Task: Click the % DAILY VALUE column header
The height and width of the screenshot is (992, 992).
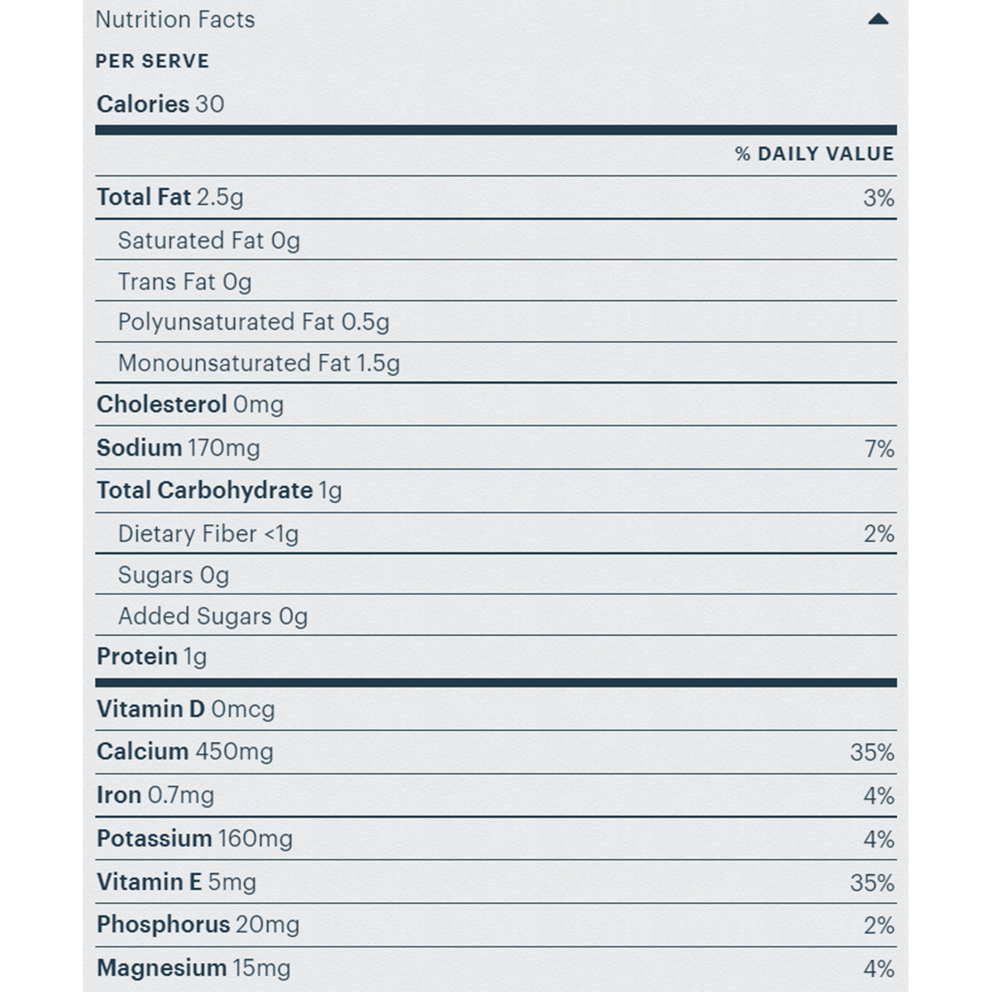Action: (x=814, y=154)
